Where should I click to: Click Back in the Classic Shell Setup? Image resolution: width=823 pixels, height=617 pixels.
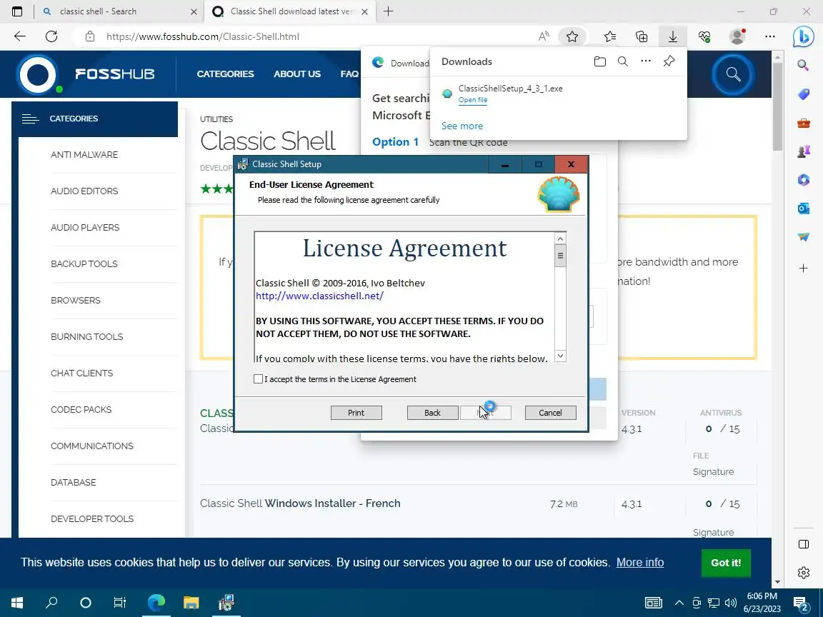tap(432, 412)
